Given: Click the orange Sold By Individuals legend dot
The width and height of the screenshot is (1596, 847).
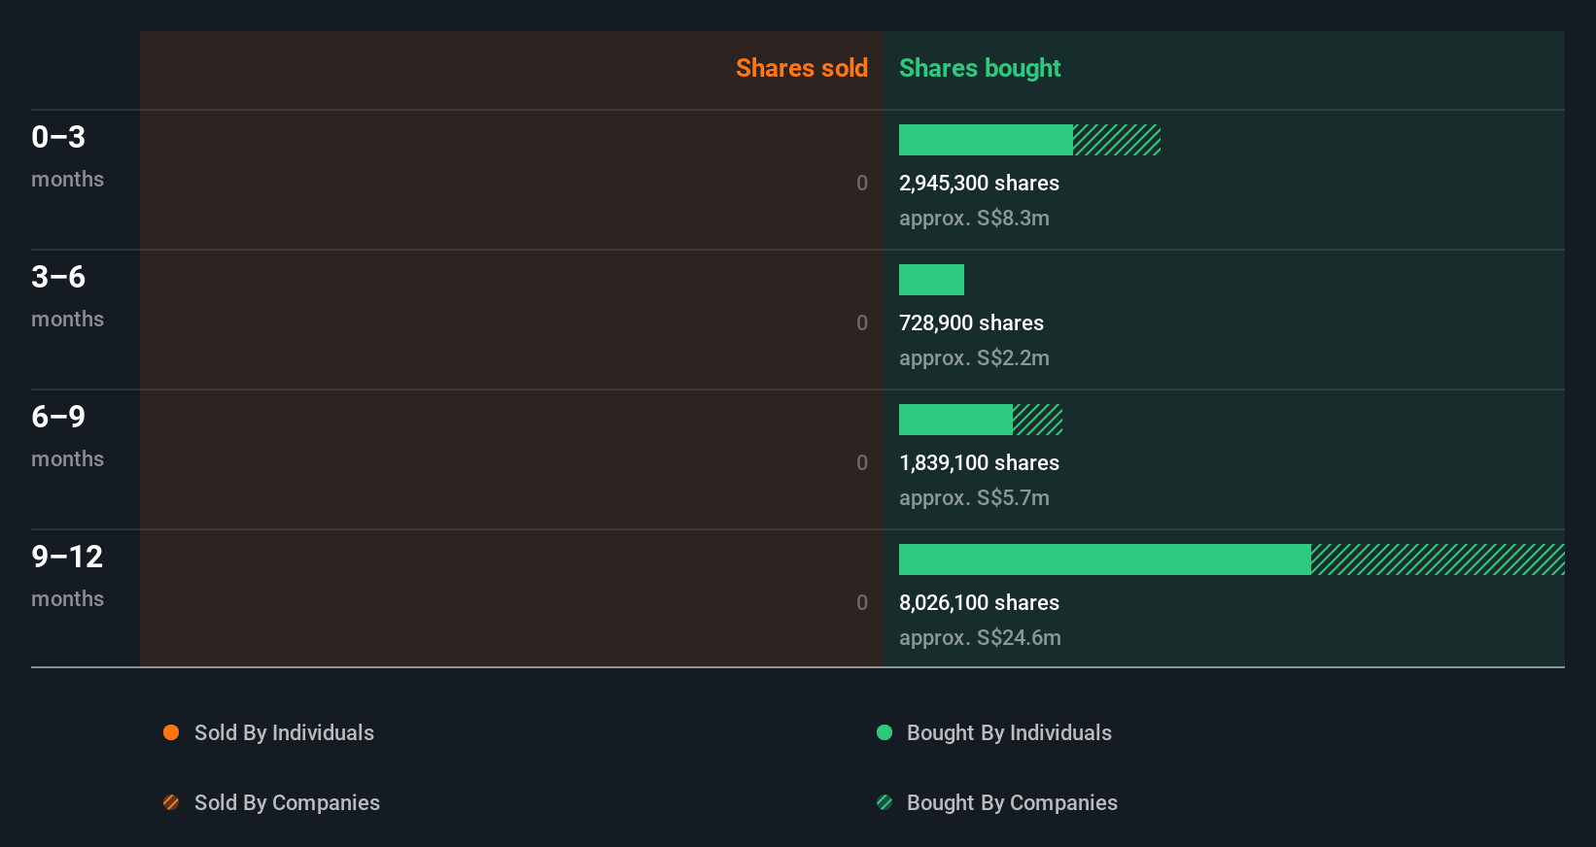Looking at the screenshot, I should click(171, 732).
